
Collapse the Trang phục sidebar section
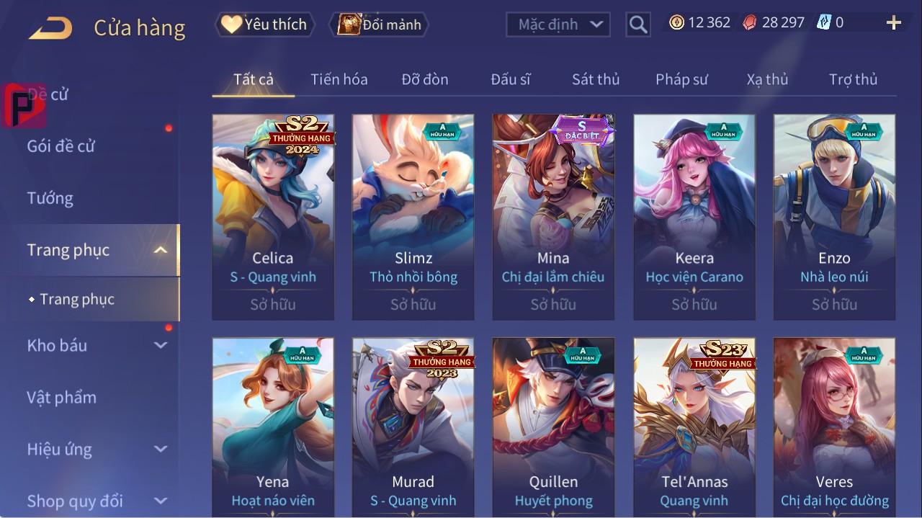[x=161, y=250]
